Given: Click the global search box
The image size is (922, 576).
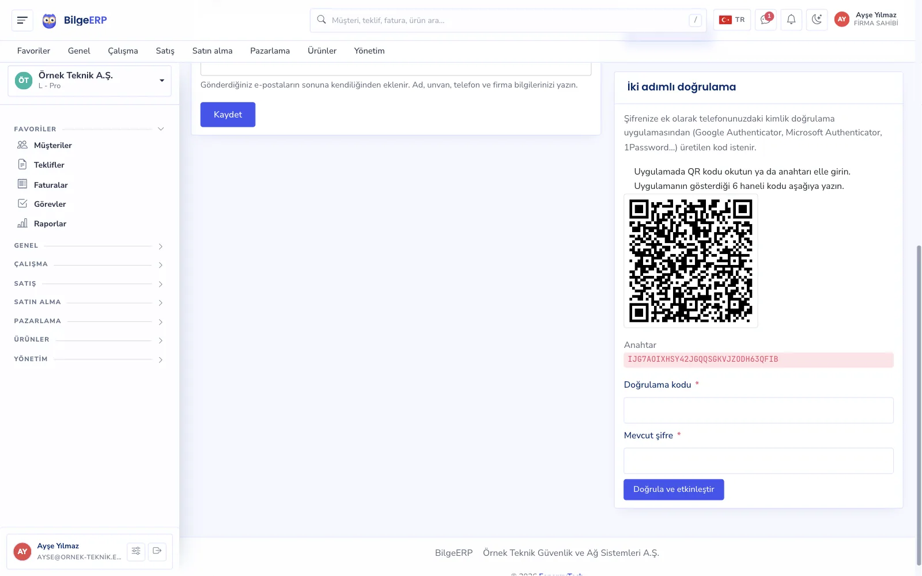Looking at the screenshot, I should (508, 20).
